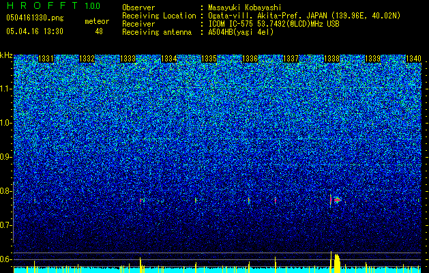Select the version number 1.0.0
The image size is (429, 273).
pyautogui.click(x=93, y=5)
